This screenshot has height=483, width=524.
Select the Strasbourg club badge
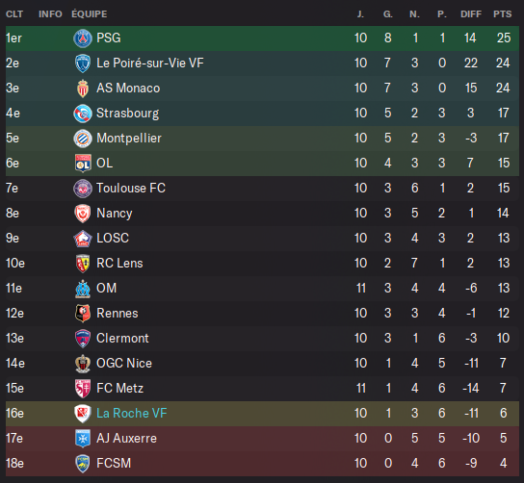point(83,114)
